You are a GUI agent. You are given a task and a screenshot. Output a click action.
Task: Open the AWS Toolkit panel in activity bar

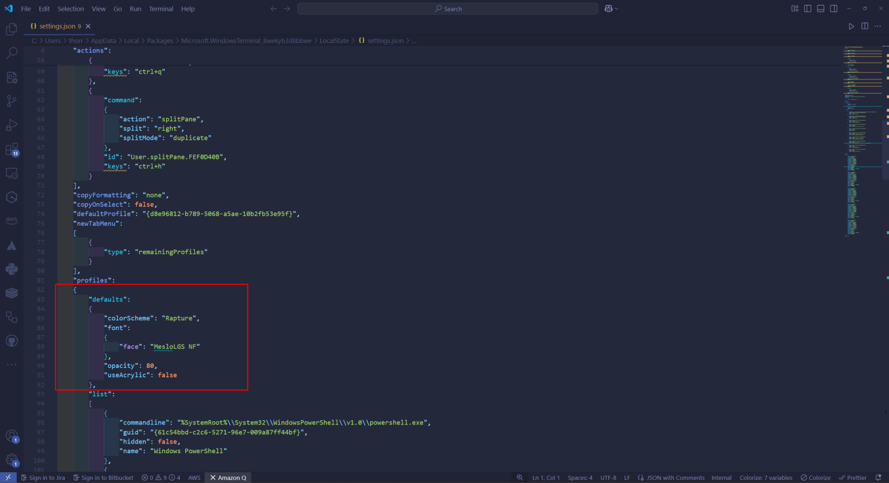[x=11, y=220]
